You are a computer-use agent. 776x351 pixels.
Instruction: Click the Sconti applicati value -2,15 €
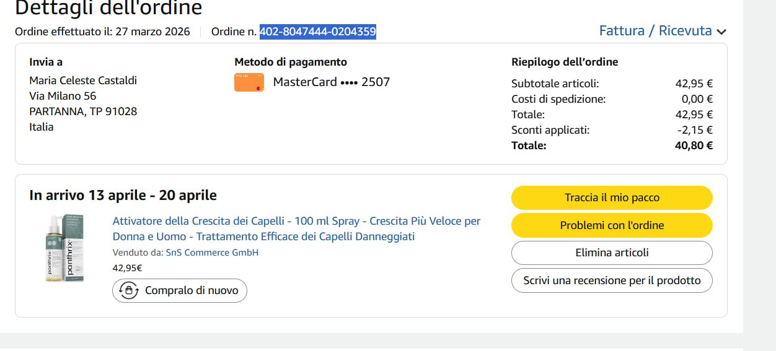tap(695, 130)
